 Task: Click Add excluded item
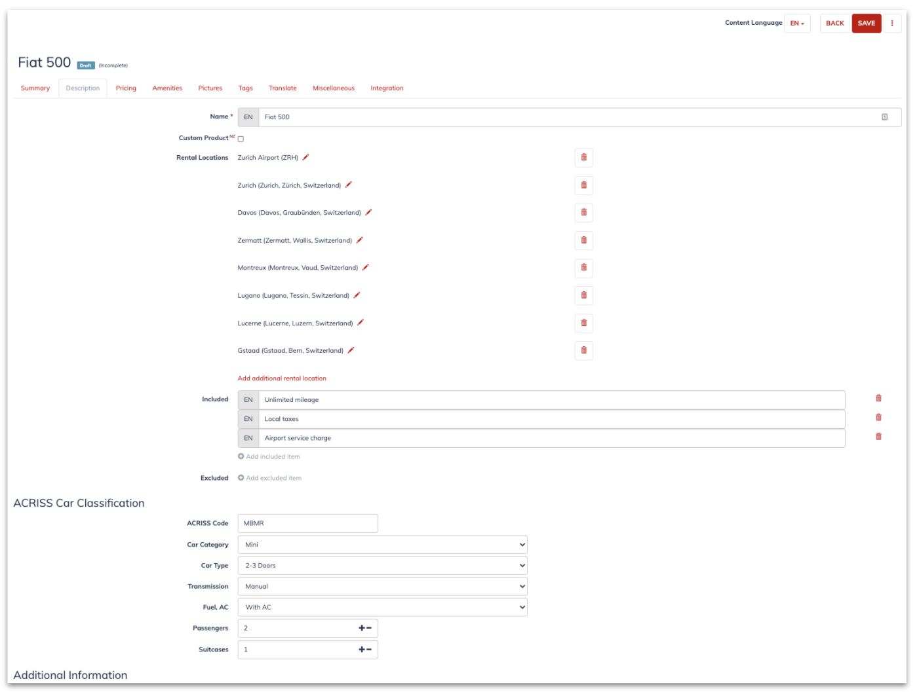(x=269, y=478)
